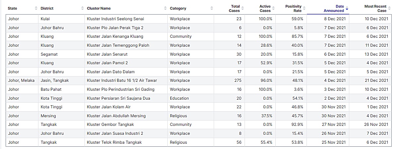This screenshot has width=396, height=149.
Task: Select the Johor, Melaka state cell
Action: pos(21,80)
